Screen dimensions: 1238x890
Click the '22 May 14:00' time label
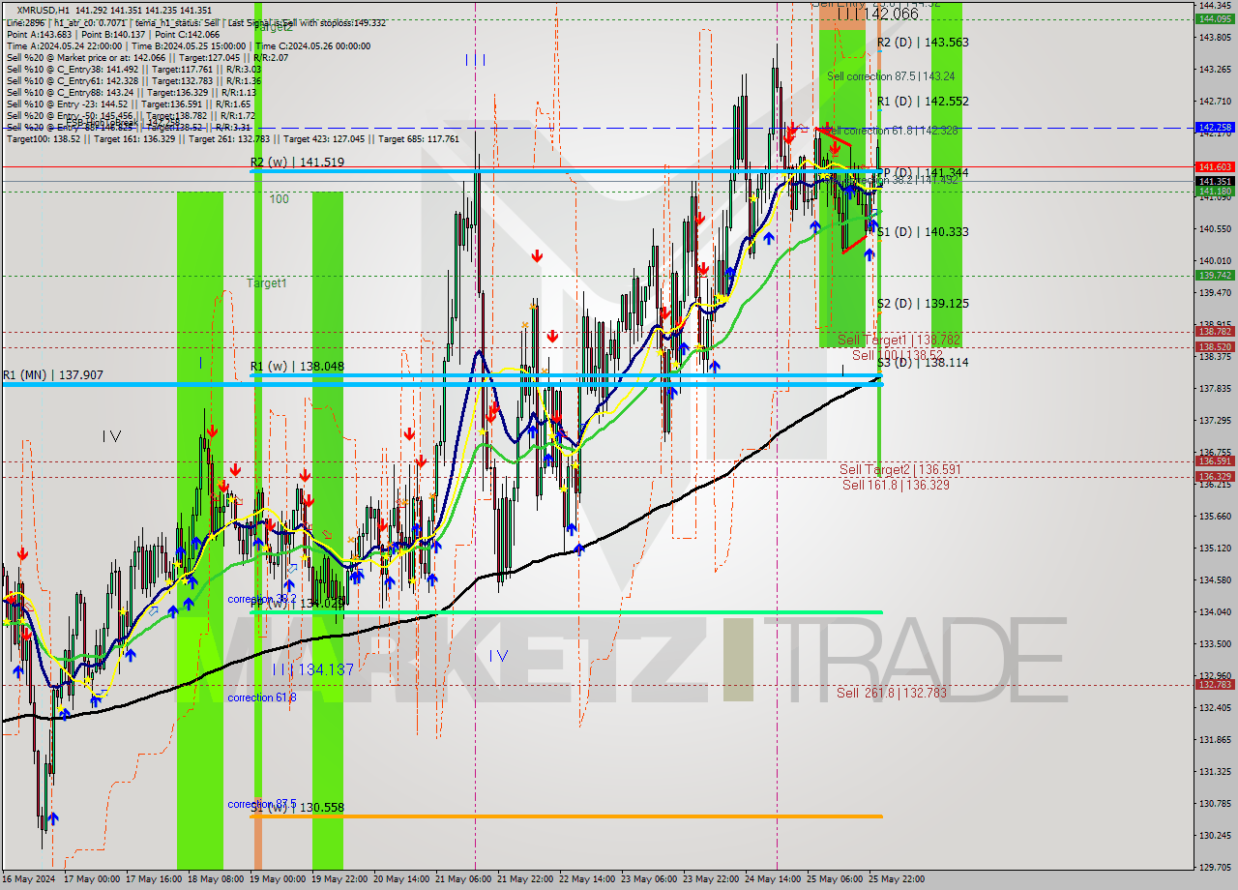coord(587,879)
